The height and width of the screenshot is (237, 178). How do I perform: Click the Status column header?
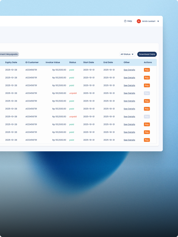coord(73,62)
